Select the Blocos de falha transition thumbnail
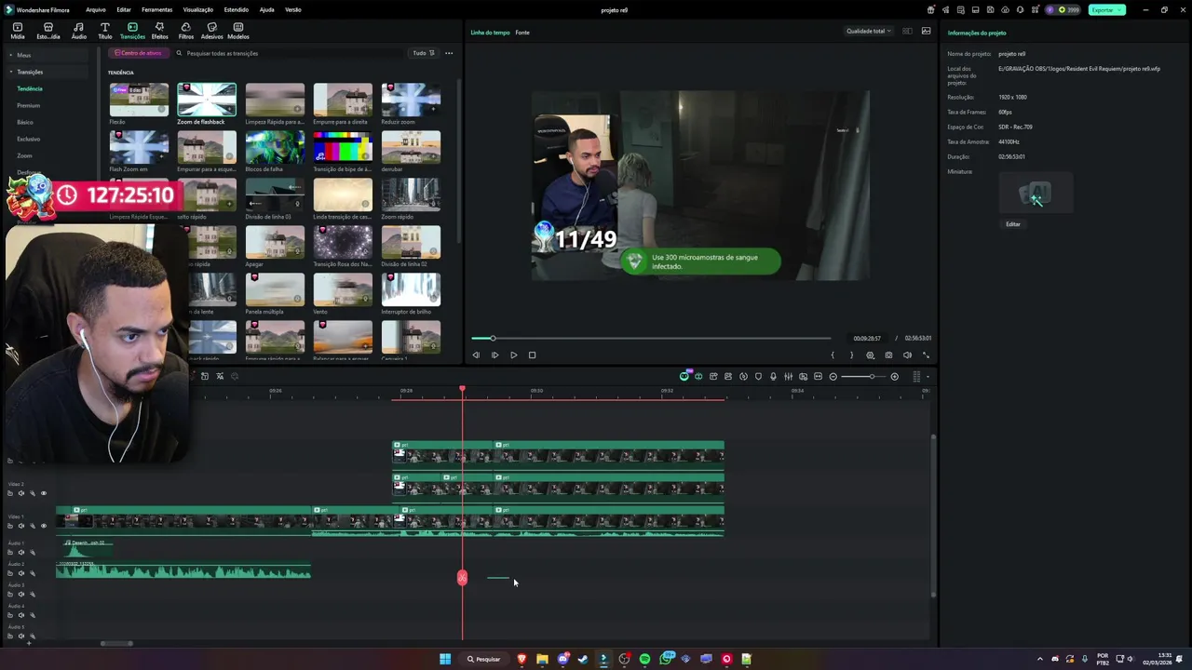Screen dimensions: 1192x670 pos(275,147)
